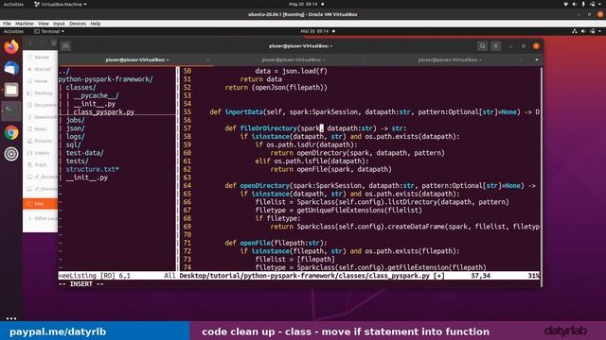Click the host clock May 20 09:14
606x340 pixels.
[x=303, y=4]
